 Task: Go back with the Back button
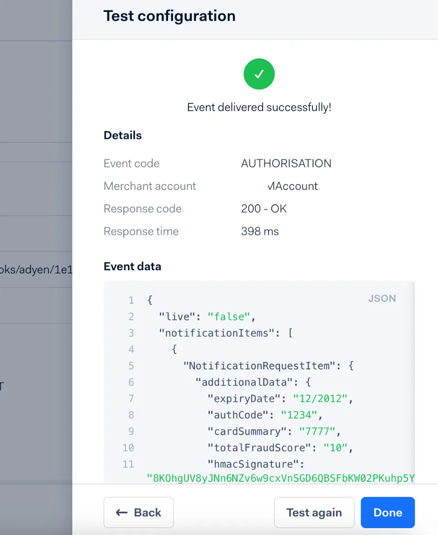(139, 512)
